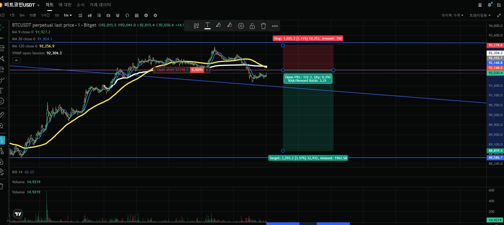Select the Text tool in left sidebar

[x=2, y=91]
